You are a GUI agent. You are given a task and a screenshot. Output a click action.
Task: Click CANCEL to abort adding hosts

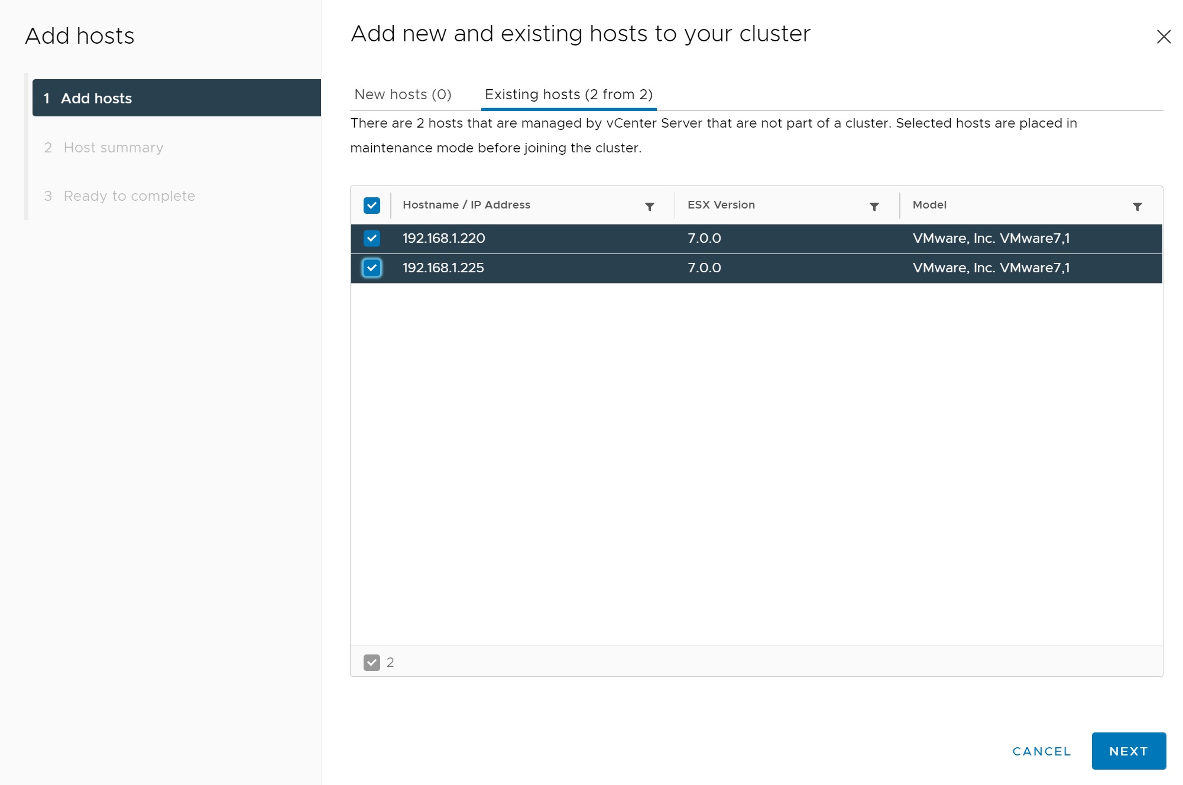(1041, 751)
